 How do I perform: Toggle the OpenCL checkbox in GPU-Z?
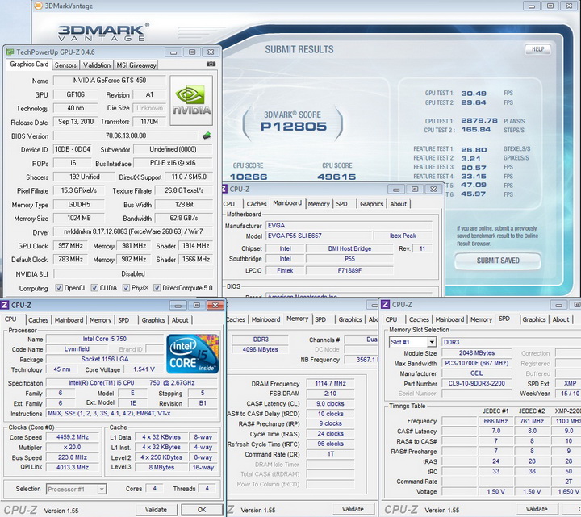coord(59,288)
